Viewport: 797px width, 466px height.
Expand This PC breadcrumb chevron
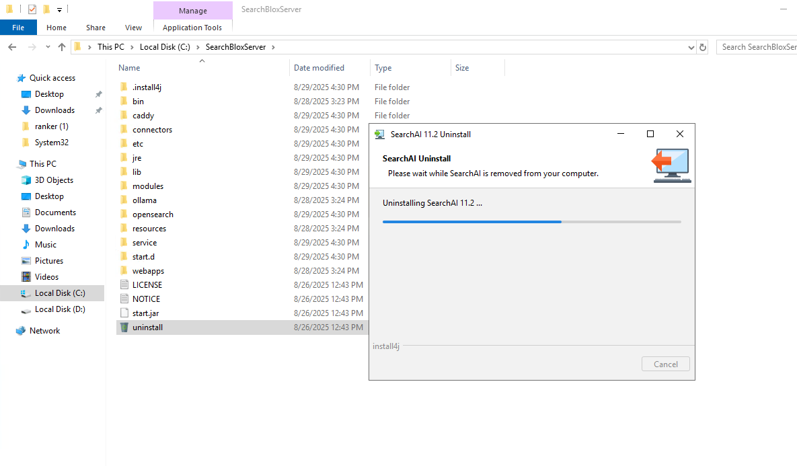(132, 47)
